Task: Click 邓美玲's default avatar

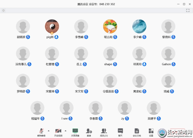Action: click(x=139, y=54)
